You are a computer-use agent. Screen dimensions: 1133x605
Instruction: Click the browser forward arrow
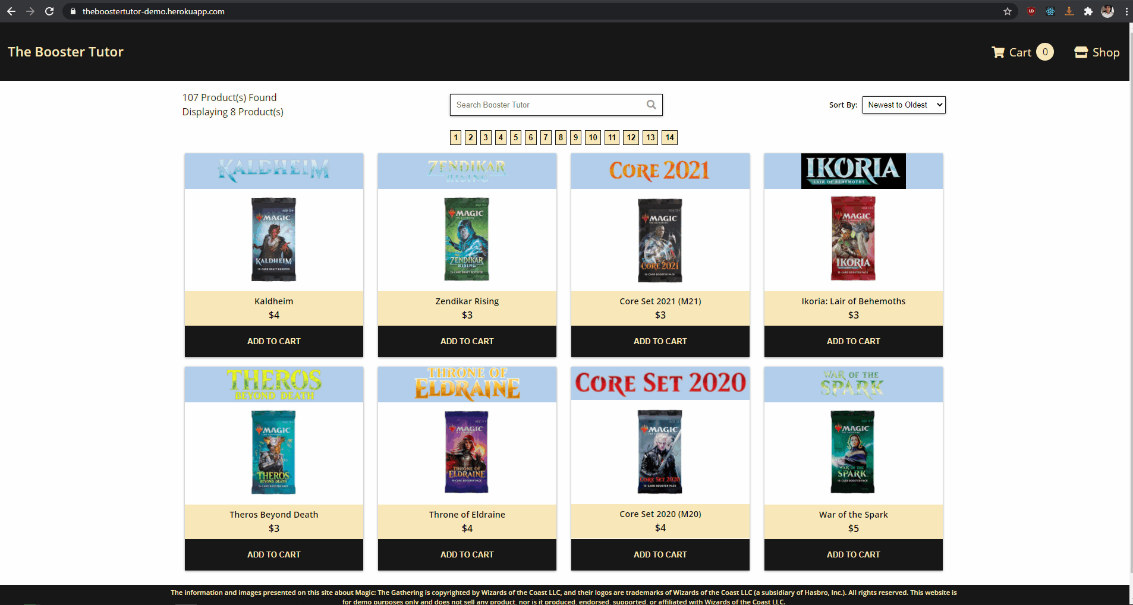point(30,11)
